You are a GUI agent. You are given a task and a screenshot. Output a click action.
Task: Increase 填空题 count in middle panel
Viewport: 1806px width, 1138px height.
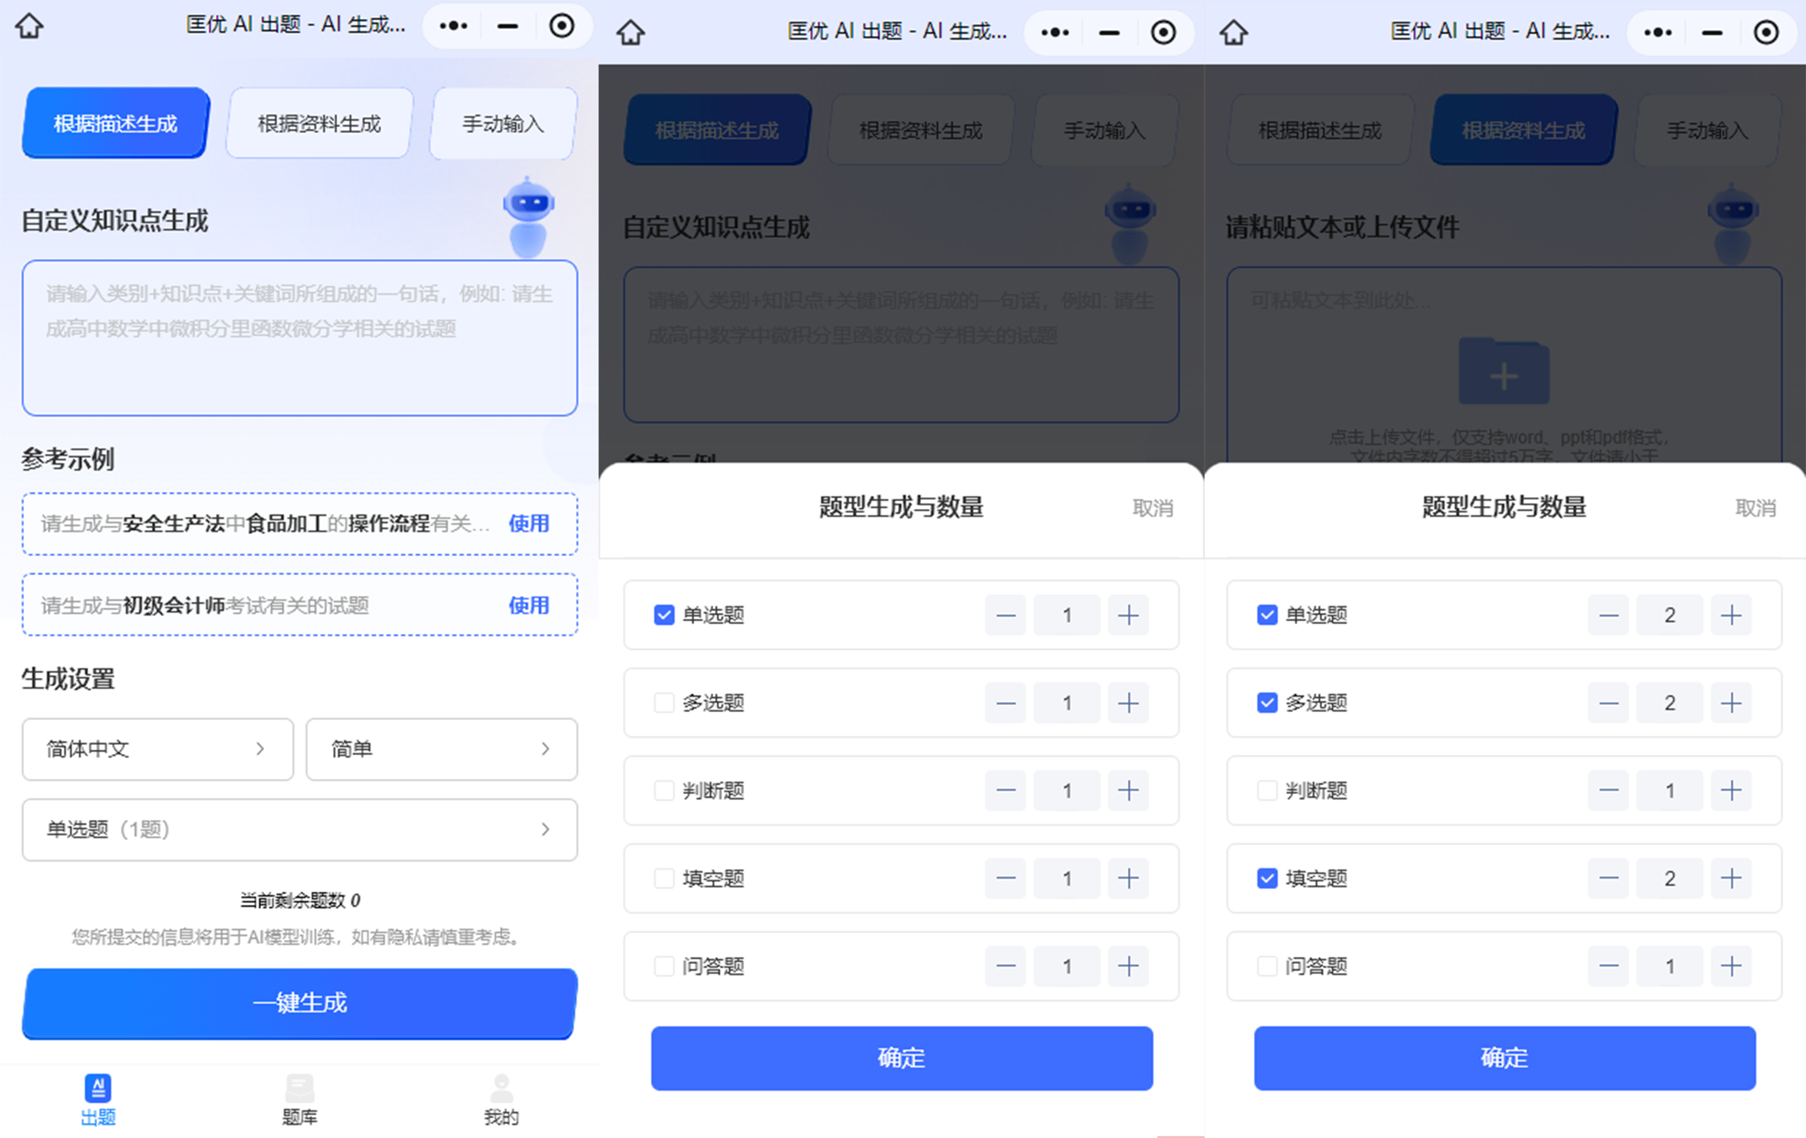tap(1128, 878)
